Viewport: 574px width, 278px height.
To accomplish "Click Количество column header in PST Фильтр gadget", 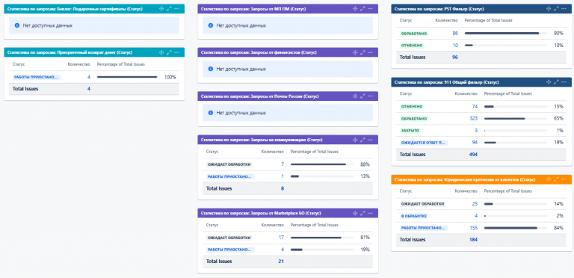I will pos(447,20).
